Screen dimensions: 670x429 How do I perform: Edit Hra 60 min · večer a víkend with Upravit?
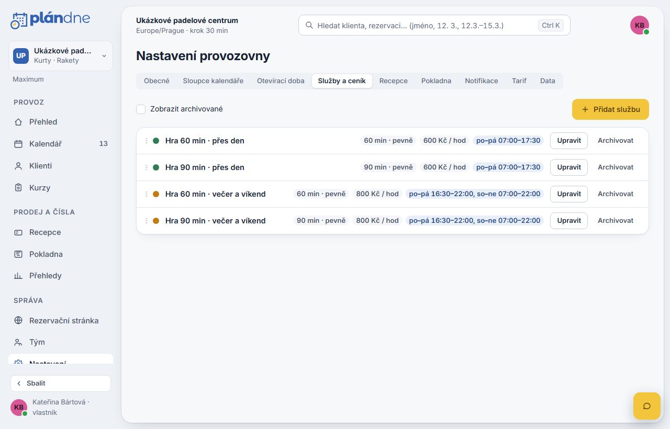[x=569, y=194]
